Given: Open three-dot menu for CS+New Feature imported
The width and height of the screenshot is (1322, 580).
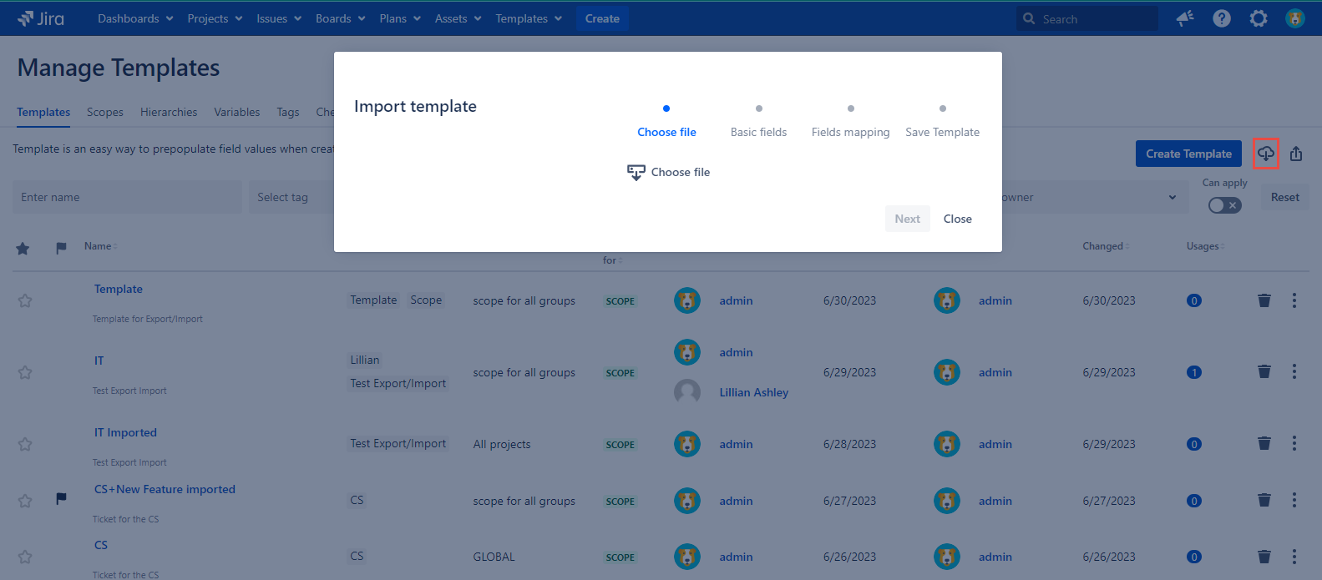Looking at the screenshot, I should [x=1294, y=501].
